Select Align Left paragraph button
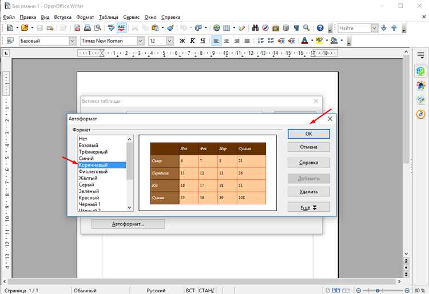 point(216,41)
